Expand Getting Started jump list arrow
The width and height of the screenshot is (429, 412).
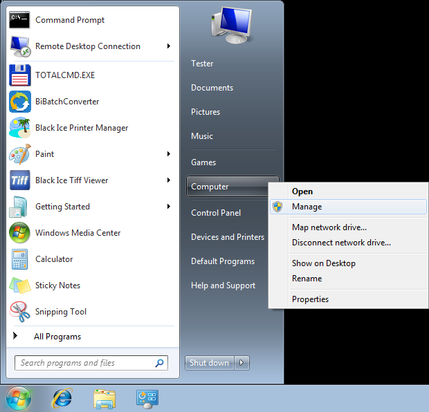[x=169, y=207]
